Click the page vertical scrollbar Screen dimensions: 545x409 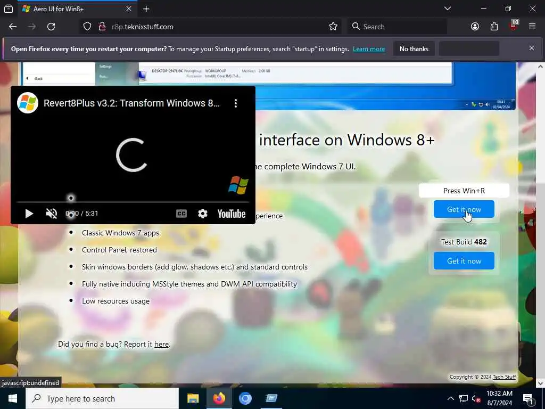pyautogui.click(x=540, y=226)
